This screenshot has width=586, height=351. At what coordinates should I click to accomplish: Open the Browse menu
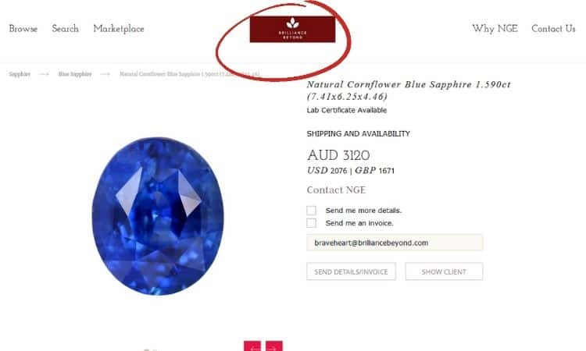[x=23, y=29]
